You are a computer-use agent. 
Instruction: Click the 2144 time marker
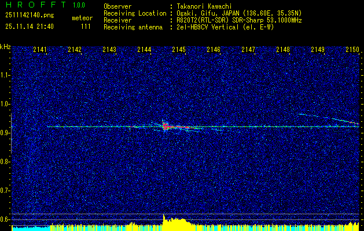coord(144,50)
